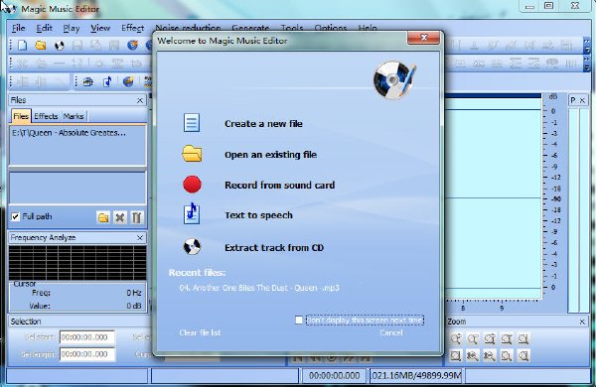This screenshot has height=387, width=596.
Task: Open the Effect menu
Action: 133,28
